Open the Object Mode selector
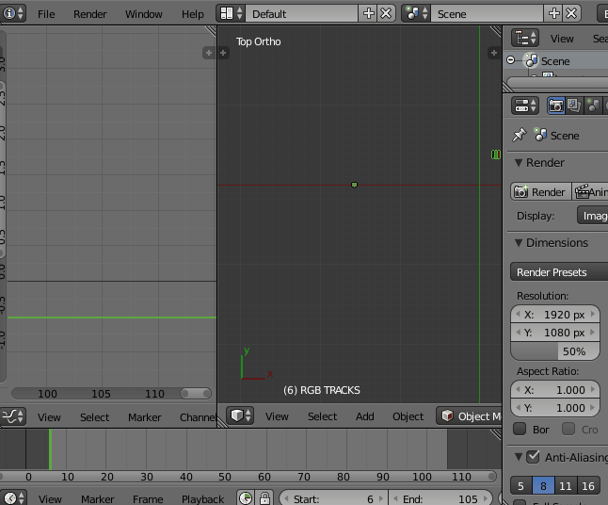Screen dimensions: 608x505 pos(470,415)
